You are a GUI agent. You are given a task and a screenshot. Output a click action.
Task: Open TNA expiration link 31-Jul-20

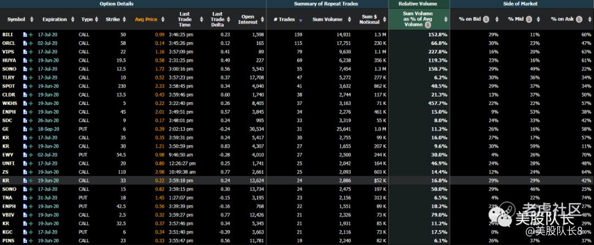tap(47, 198)
